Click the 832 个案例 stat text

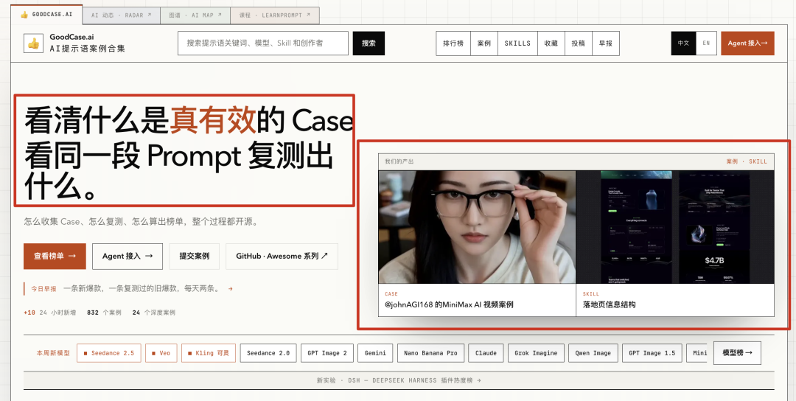tap(104, 313)
